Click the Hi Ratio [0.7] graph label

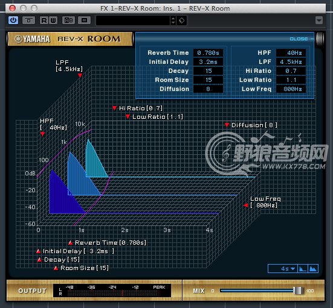141,108
